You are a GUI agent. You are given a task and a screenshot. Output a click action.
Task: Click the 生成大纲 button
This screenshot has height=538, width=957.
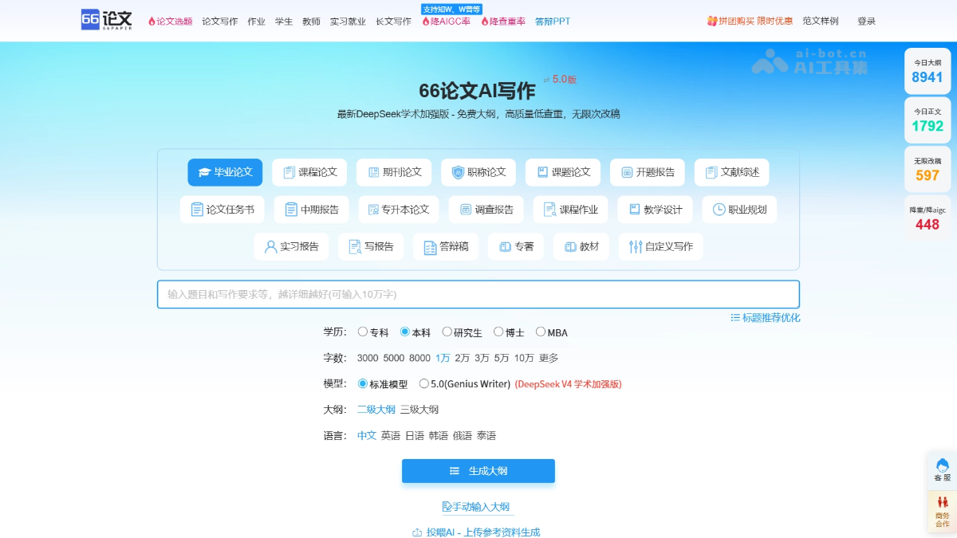click(x=478, y=471)
